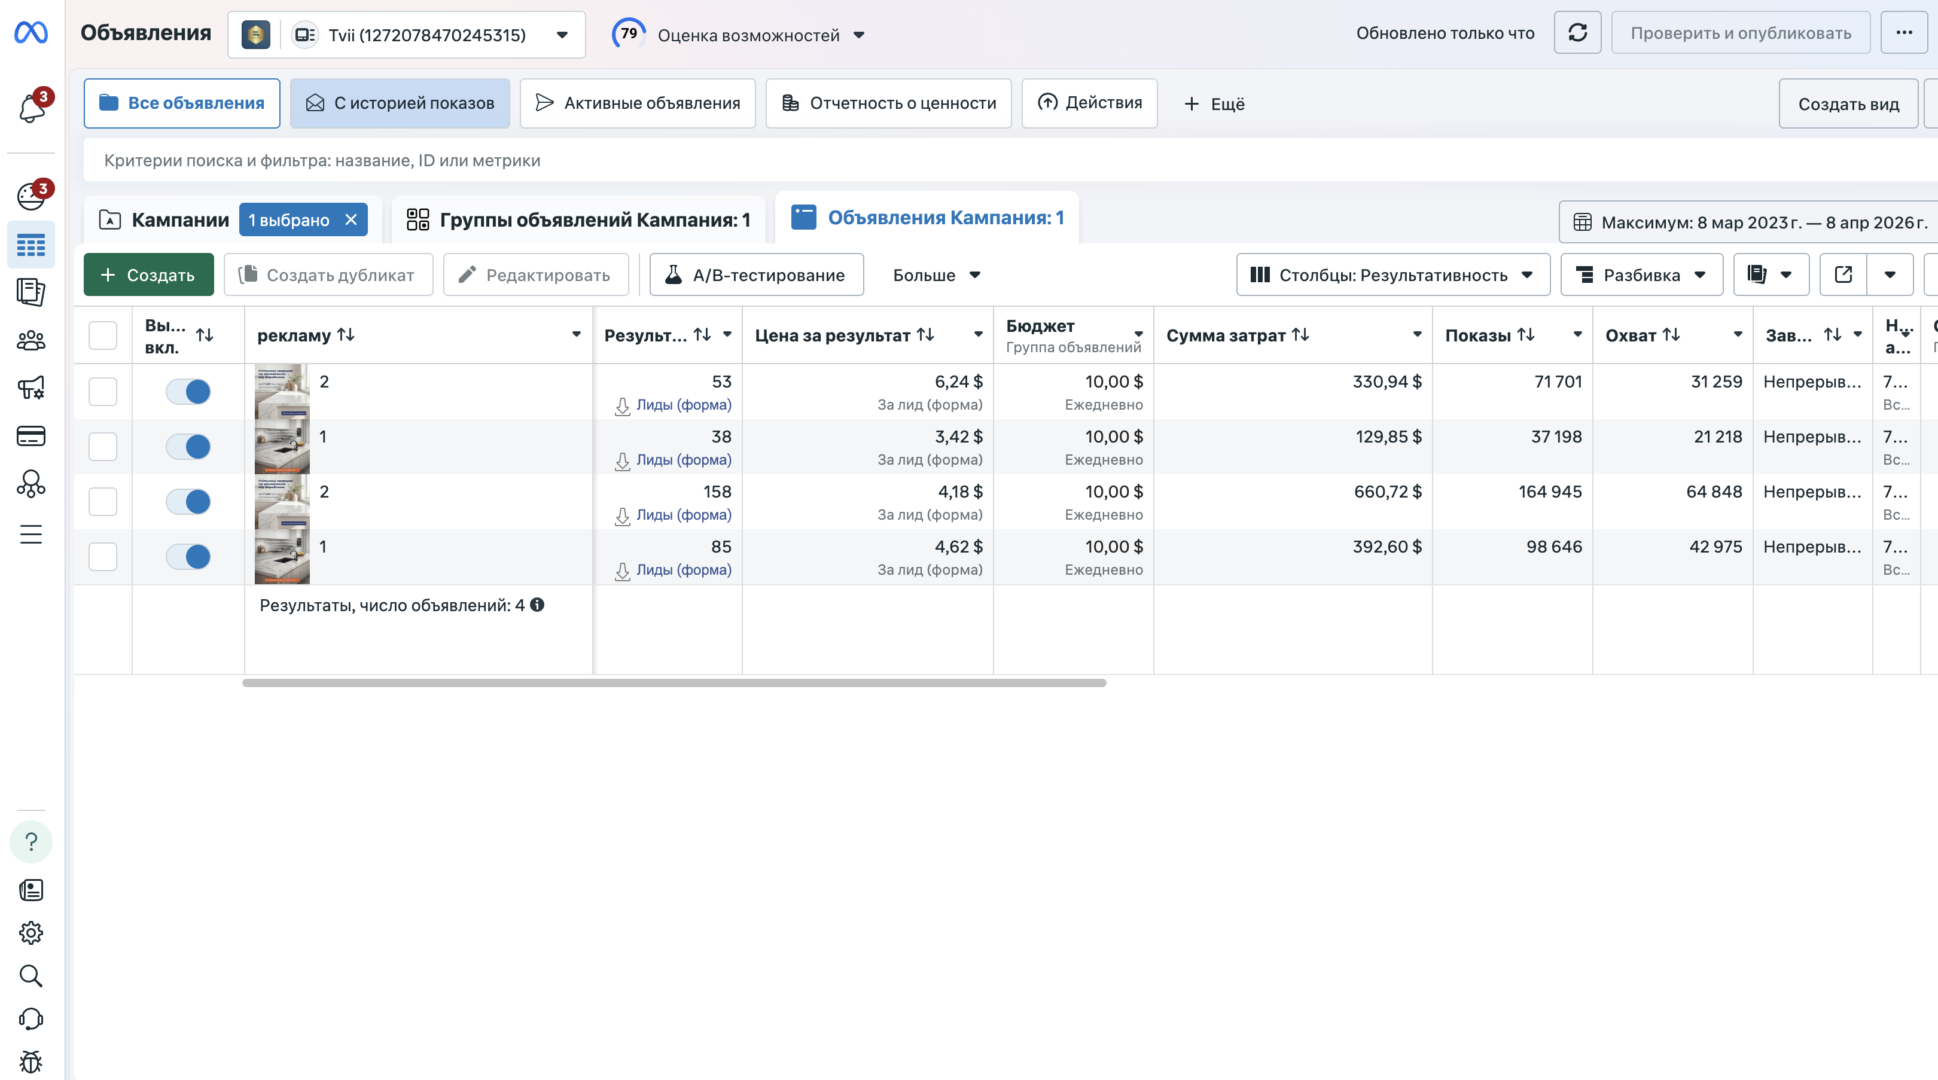Image resolution: width=1938 pixels, height=1080 pixels.
Task: Toggle off the ad with 38 results
Action: 188,447
